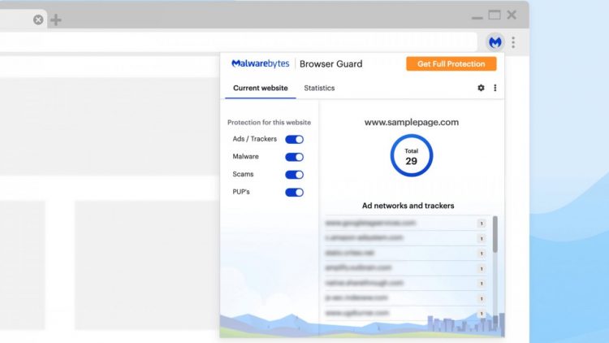Close the browser window
The width and height of the screenshot is (609, 343).
[512, 15]
